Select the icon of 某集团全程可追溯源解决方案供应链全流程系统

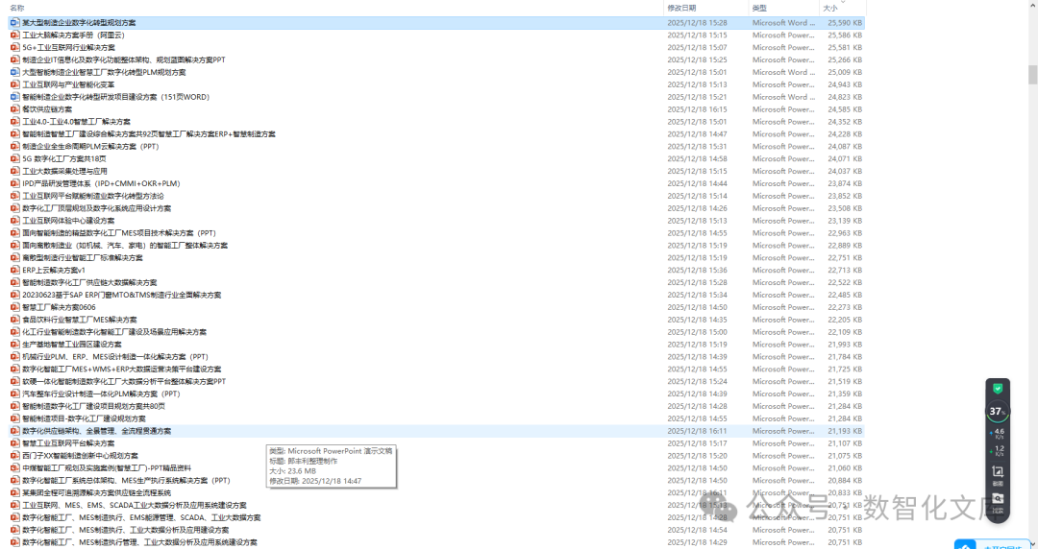click(x=15, y=492)
